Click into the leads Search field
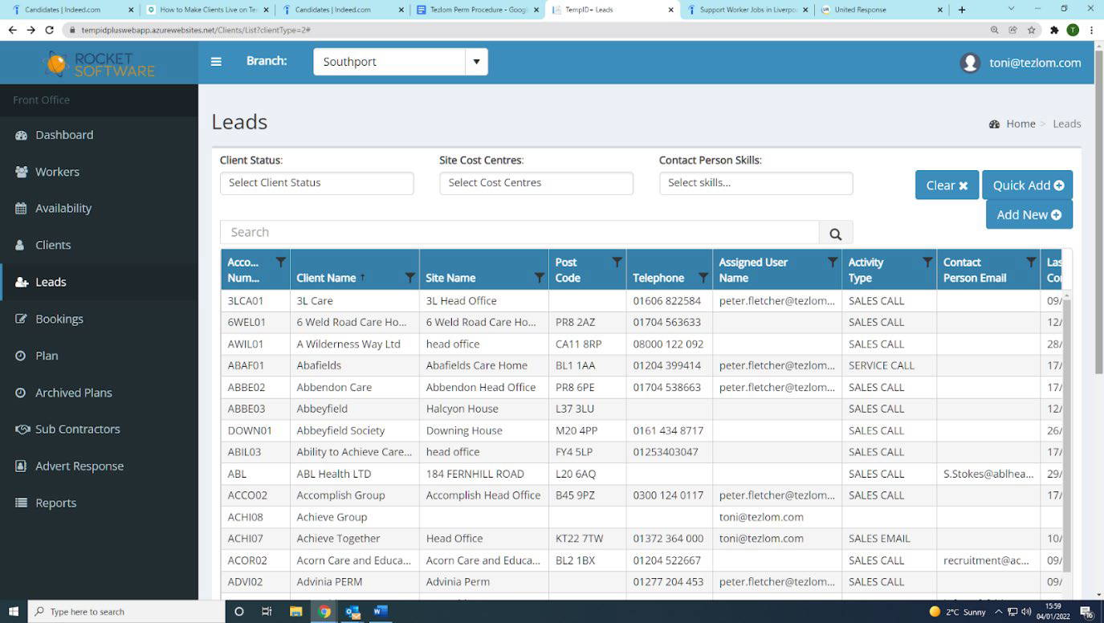The width and height of the screenshot is (1104, 623). point(519,233)
